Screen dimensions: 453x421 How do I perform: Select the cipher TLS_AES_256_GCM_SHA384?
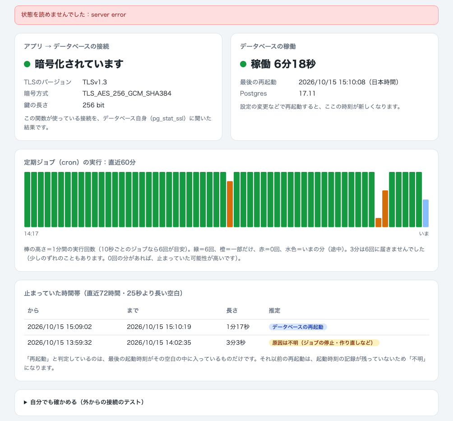pos(127,93)
